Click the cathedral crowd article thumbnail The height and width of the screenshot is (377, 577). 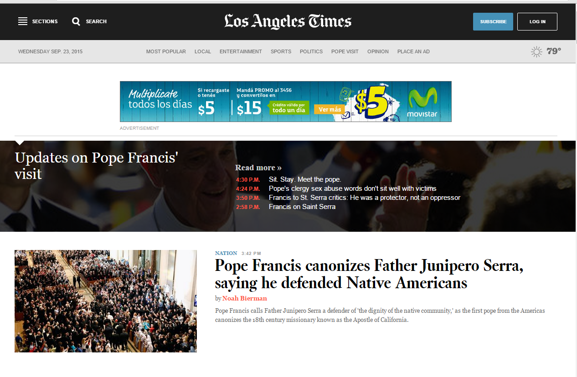tap(106, 301)
